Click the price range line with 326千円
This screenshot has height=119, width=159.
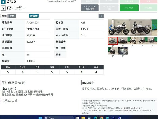pyautogui.click(x=27, y=95)
